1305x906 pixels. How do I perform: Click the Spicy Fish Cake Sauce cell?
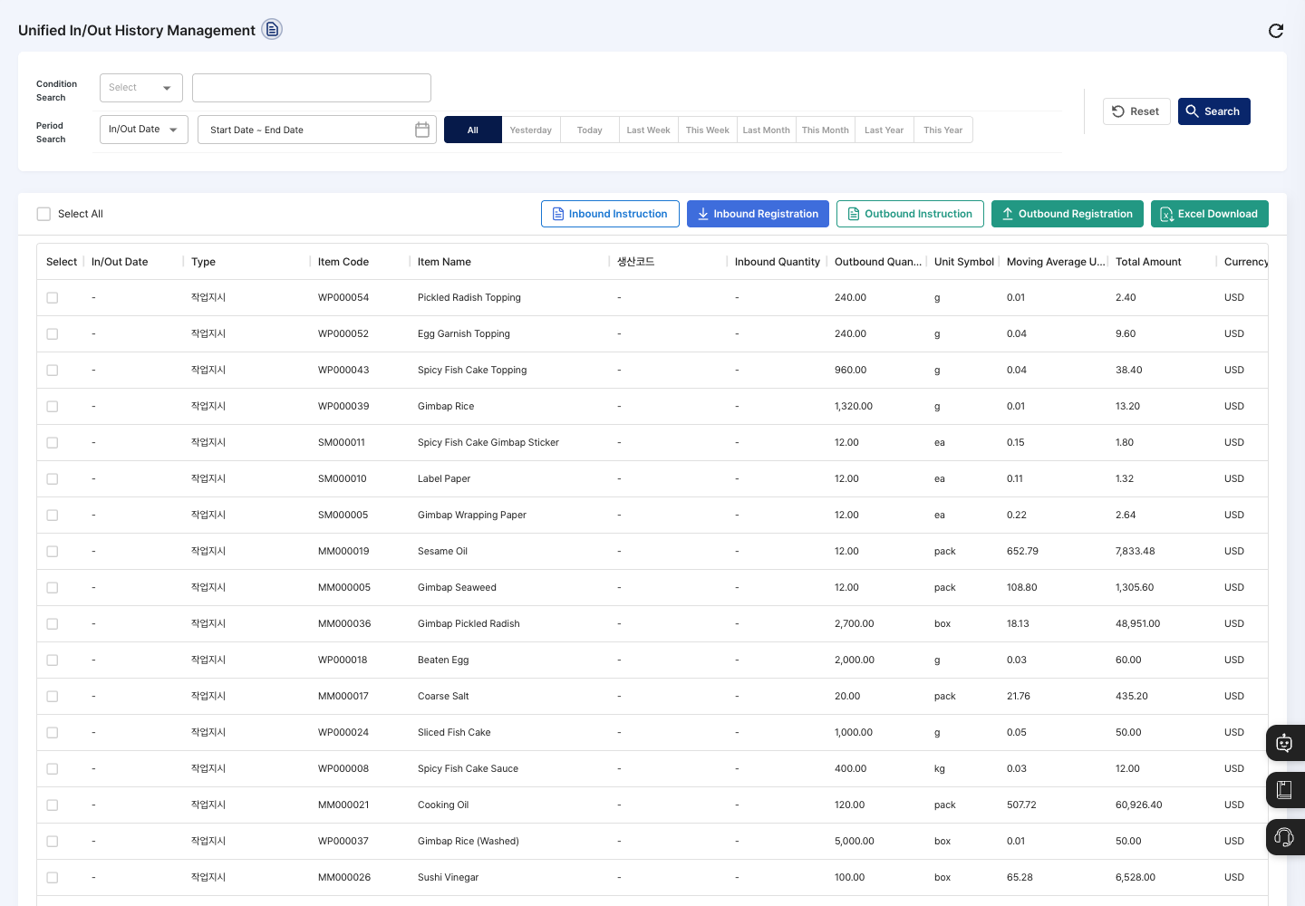(x=468, y=769)
